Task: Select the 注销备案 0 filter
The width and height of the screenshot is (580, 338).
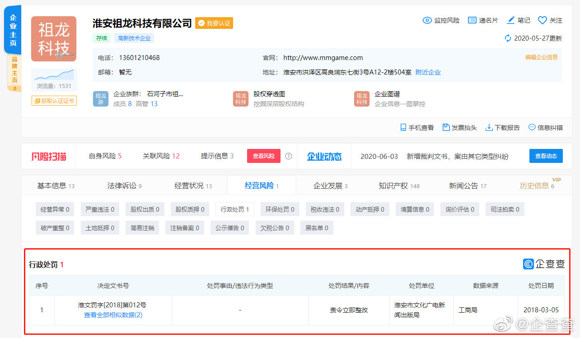Action: tap(184, 228)
